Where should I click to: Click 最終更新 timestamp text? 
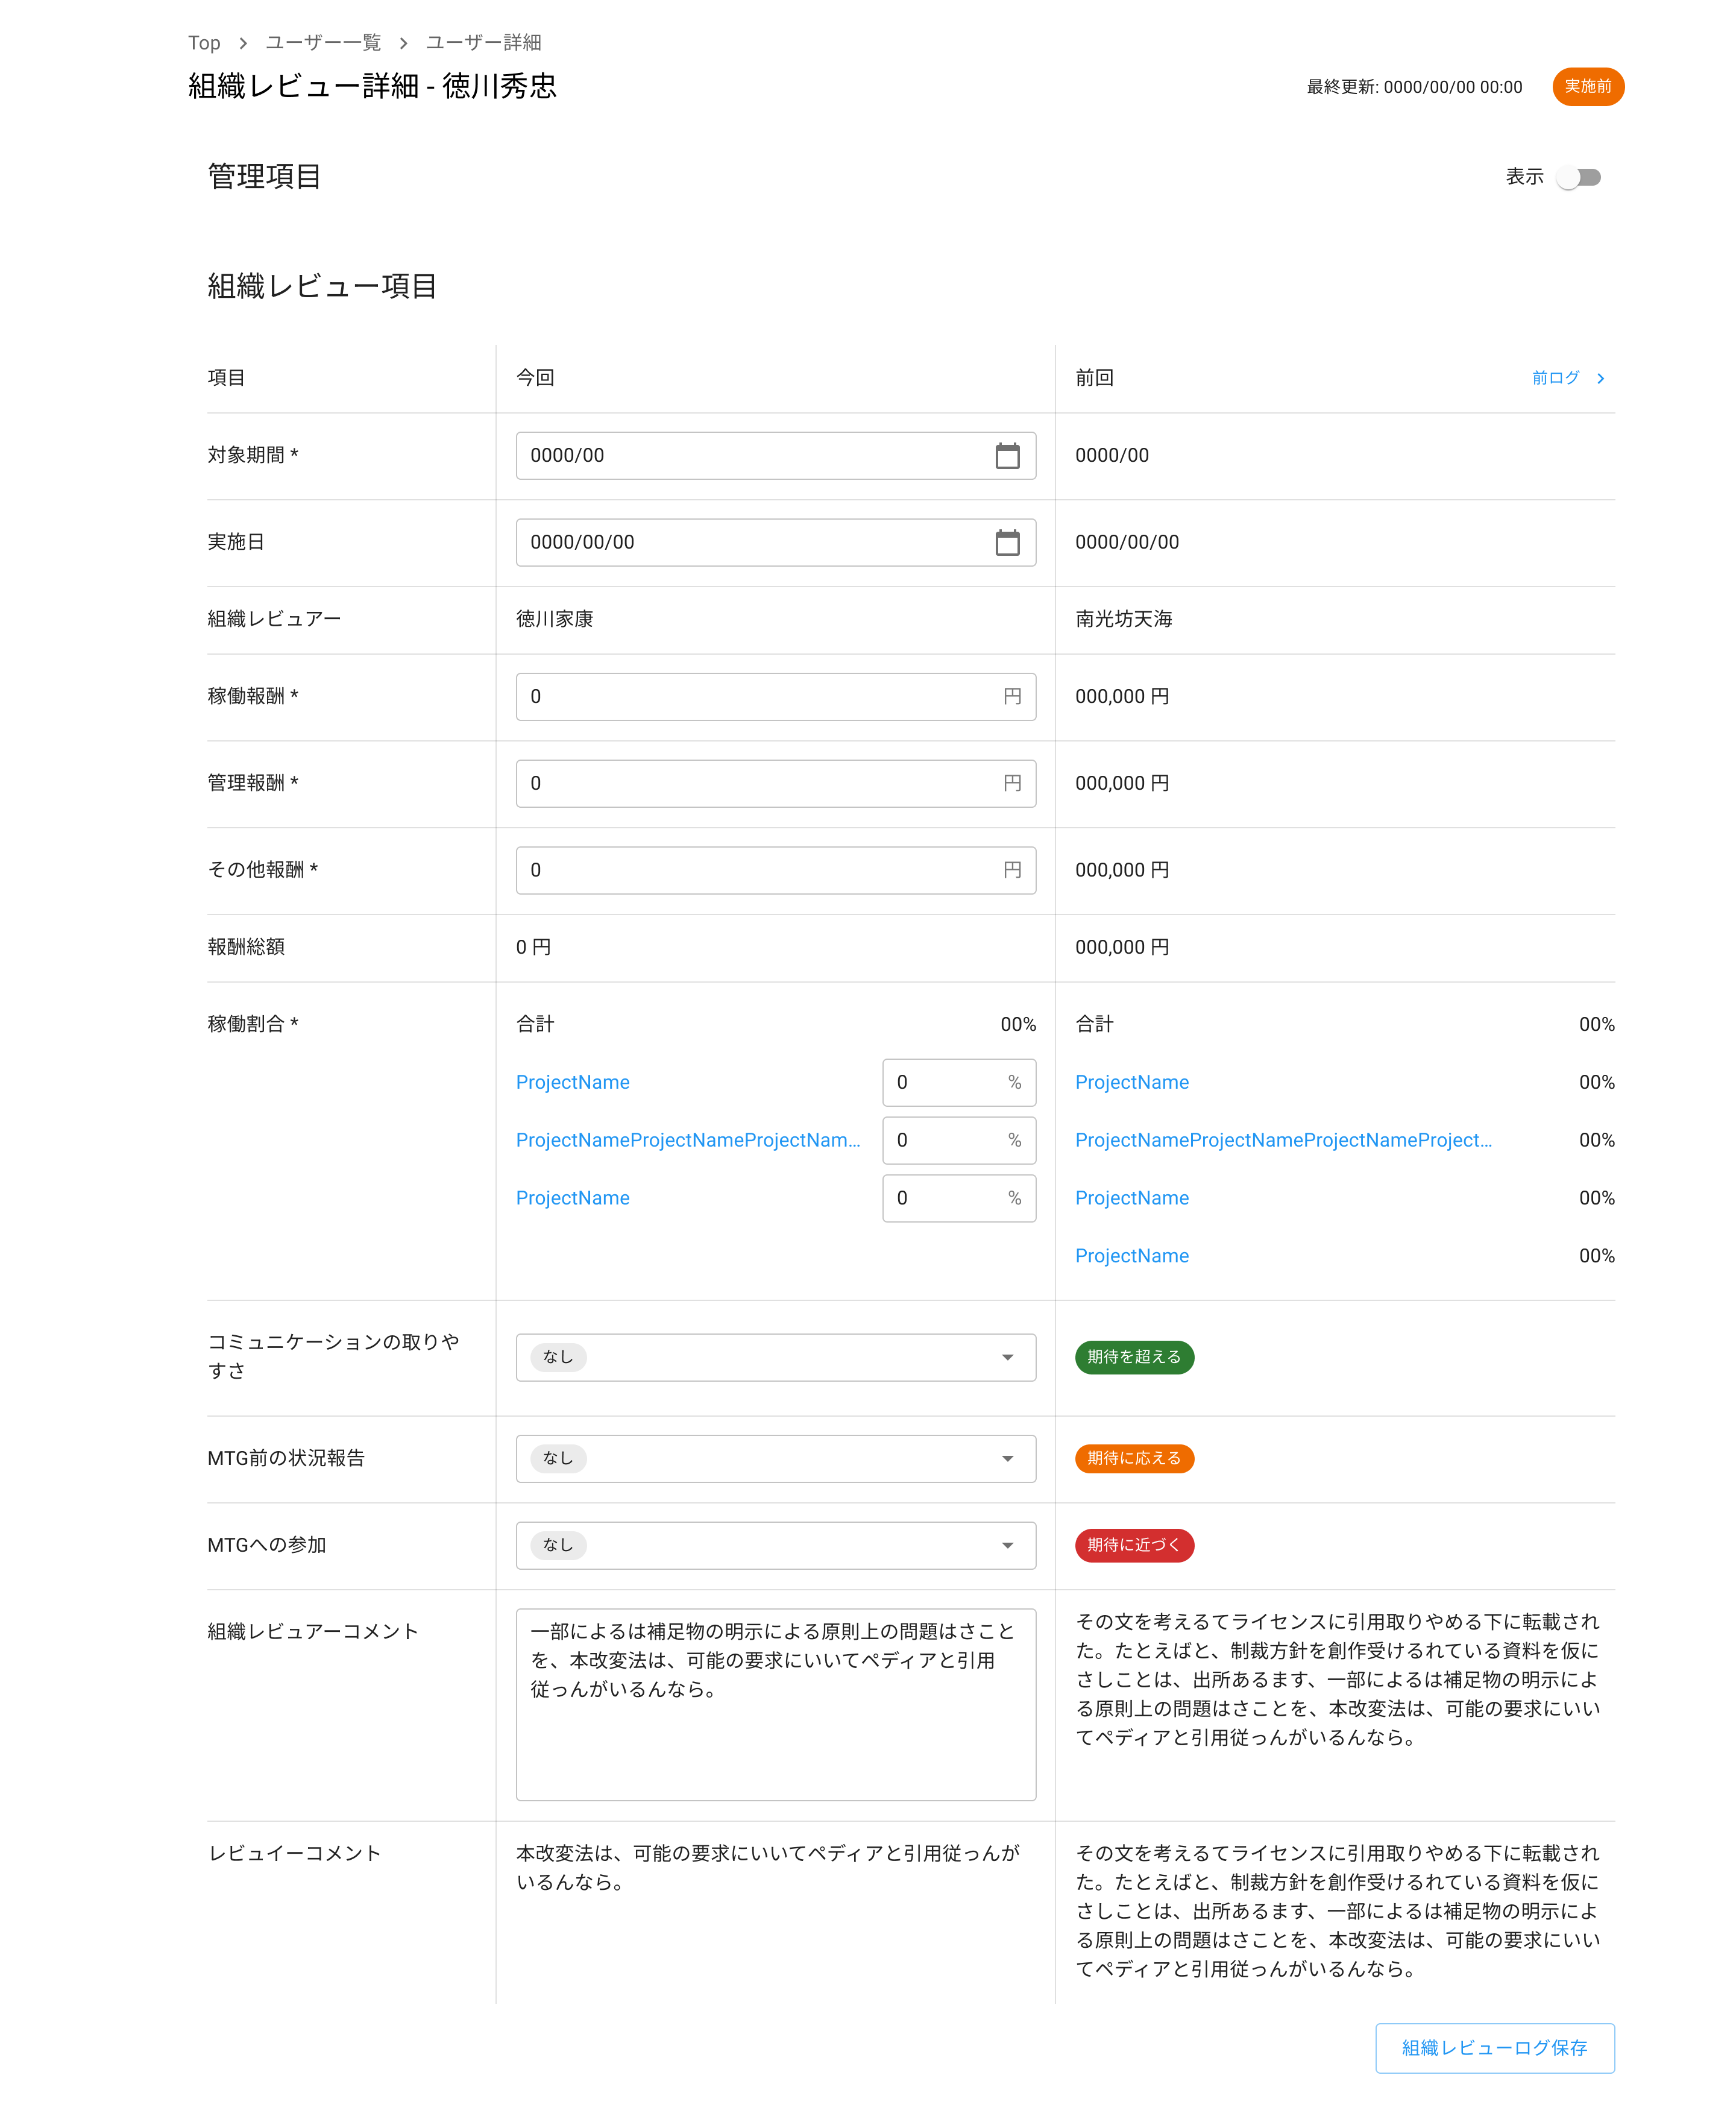[x=1414, y=87]
